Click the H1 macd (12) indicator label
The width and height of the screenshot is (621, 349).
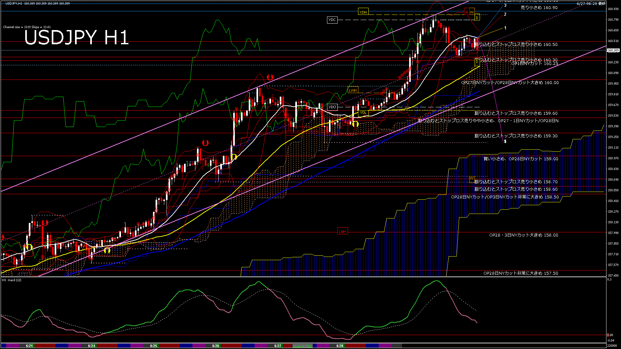tap(12, 280)
